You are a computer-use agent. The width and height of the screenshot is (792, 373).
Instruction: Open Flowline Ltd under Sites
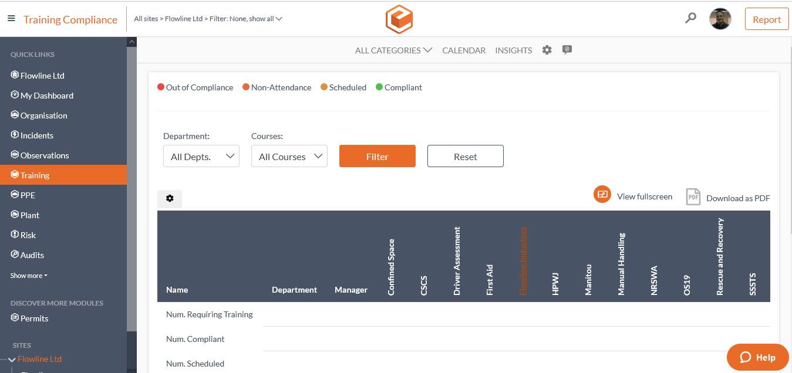pos(39,359)
